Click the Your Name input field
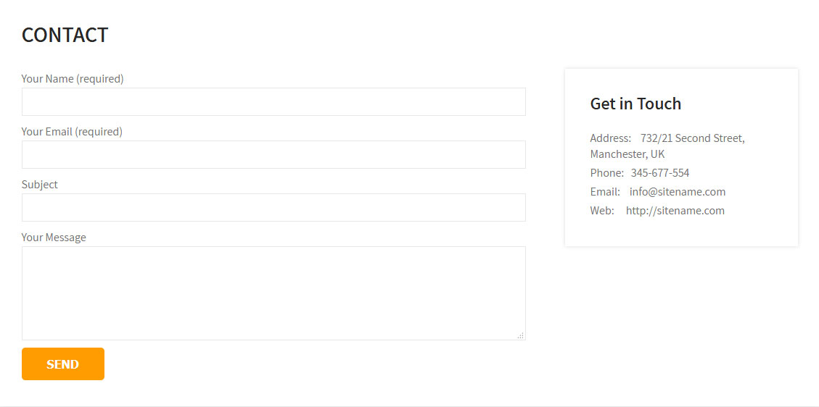This screenshot has width=819, height=407. pos(273,101)
